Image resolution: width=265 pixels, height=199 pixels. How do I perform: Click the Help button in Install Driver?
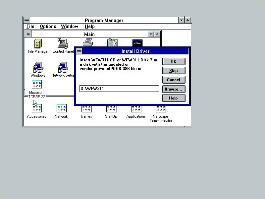[x=174, y=98]
